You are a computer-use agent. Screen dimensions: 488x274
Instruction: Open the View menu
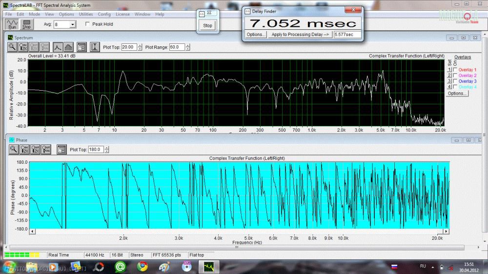point(49,14)
